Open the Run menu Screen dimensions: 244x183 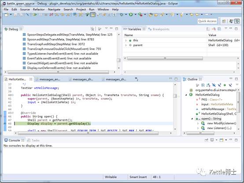92,10
